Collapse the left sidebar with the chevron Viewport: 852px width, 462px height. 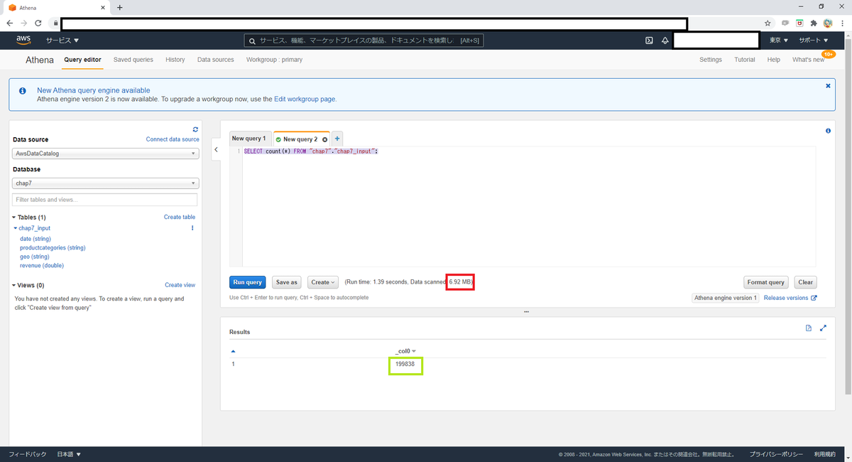216,149
